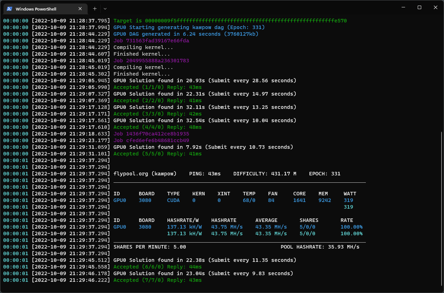444x293 pixels.
Task: Click the CUDA type value in the table
Action: coord(173,200)
